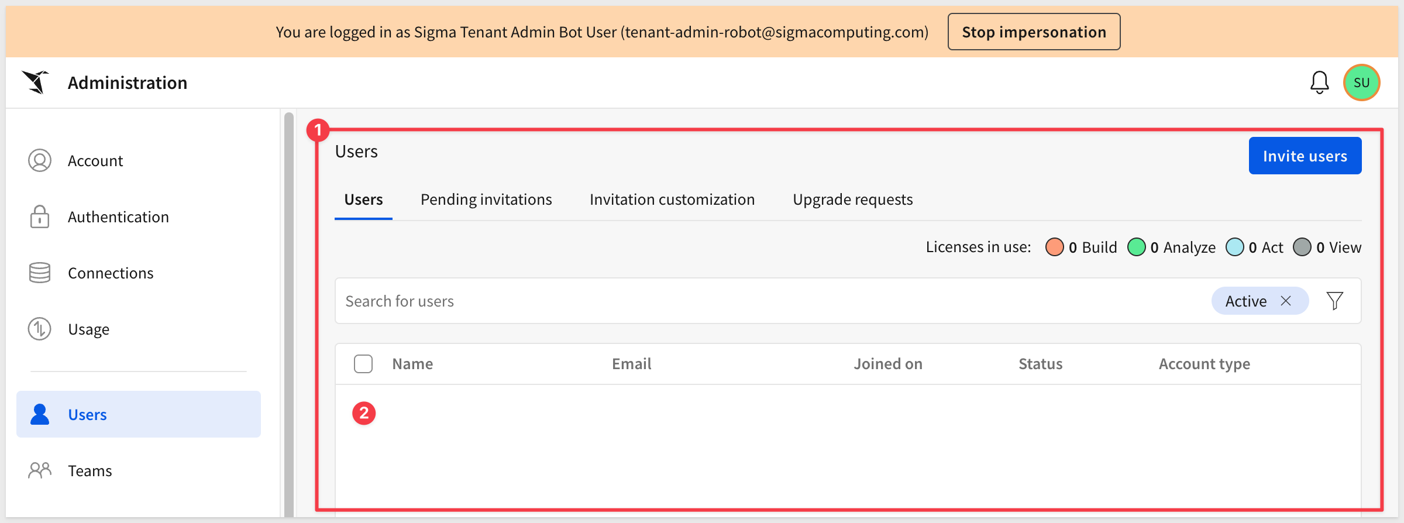Go to Upgrade requests tab
1404x523 pixels.
852,200
